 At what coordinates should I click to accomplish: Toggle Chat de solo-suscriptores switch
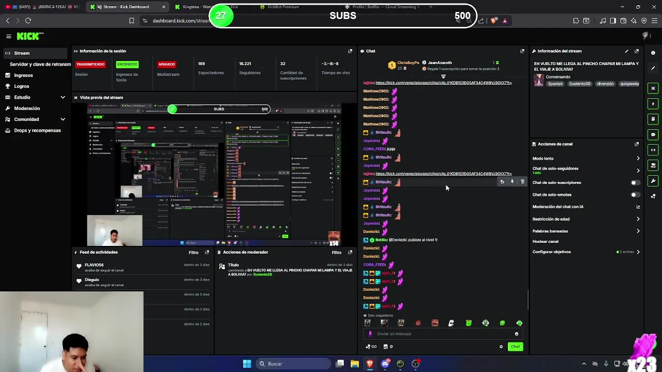pos(635,182)
